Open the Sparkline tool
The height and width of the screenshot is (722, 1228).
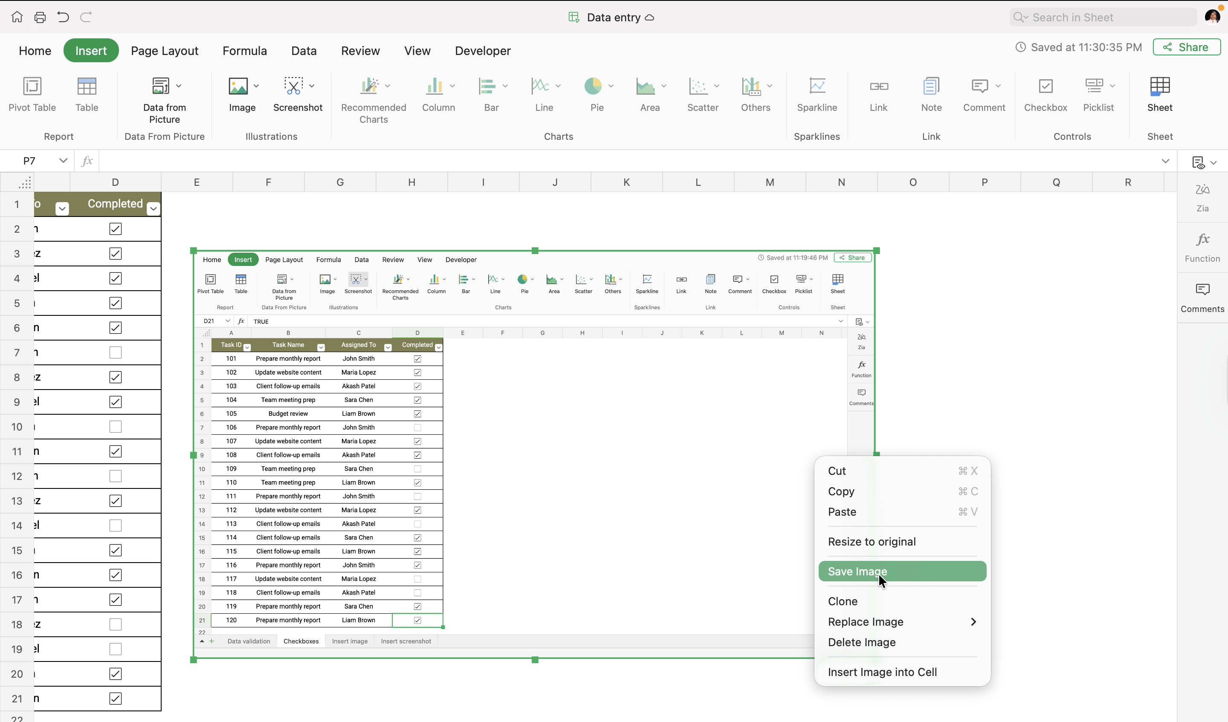(x=817, y=87)
